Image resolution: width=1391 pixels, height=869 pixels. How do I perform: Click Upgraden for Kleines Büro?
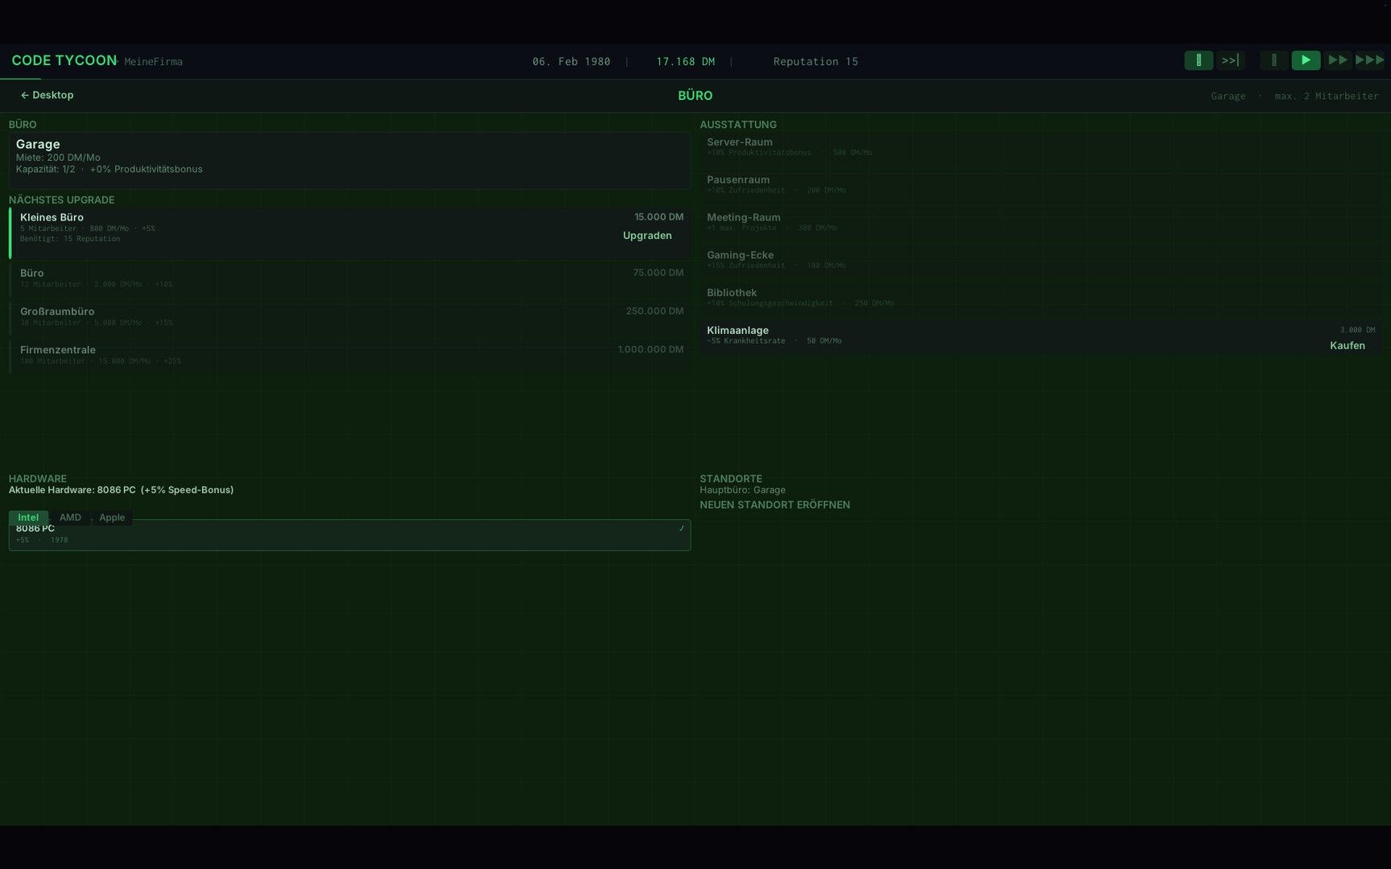click(x=647, y=235)
